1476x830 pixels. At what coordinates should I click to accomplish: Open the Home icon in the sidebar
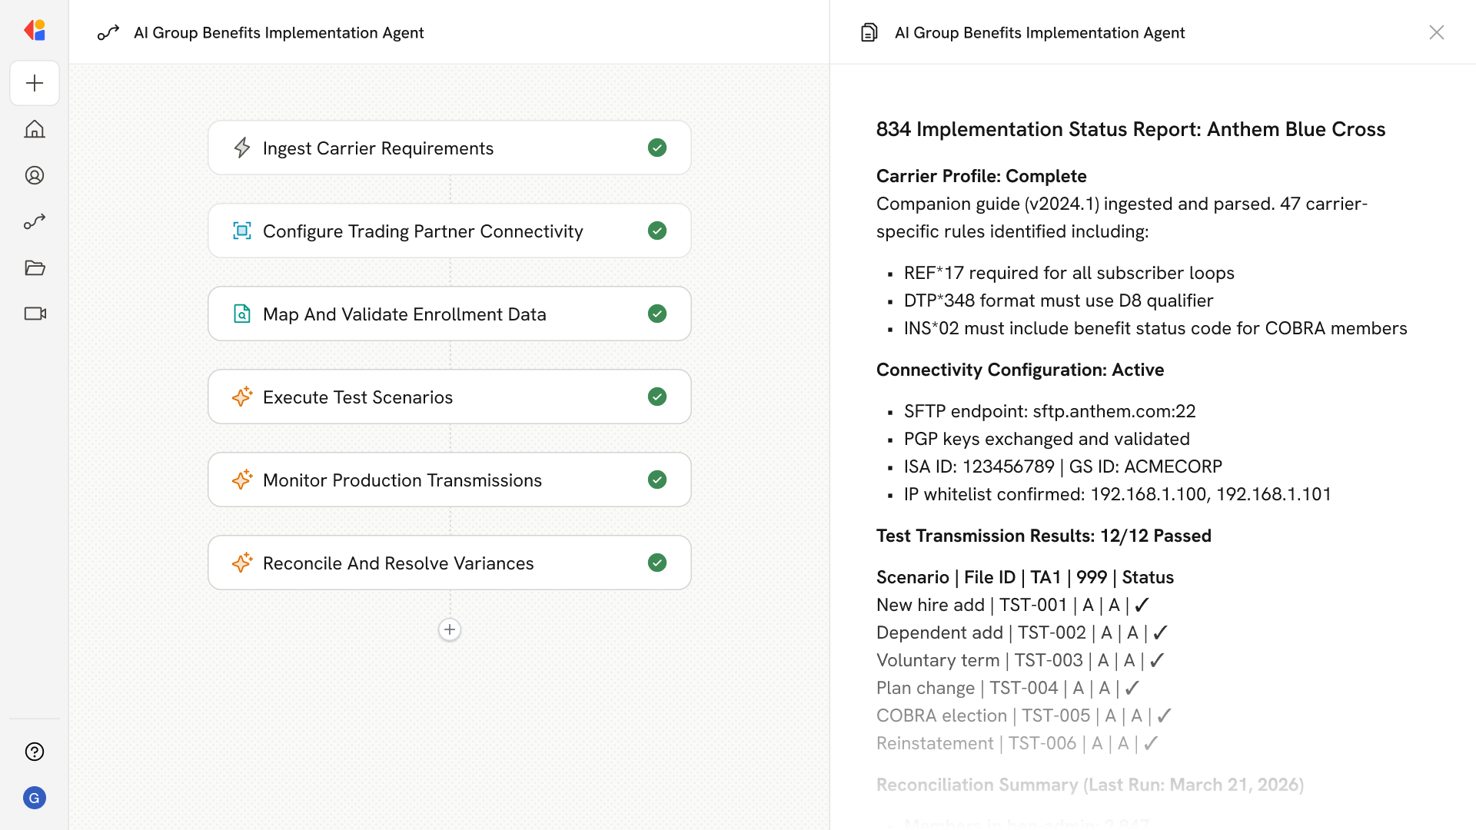click(x=35, y=129)
